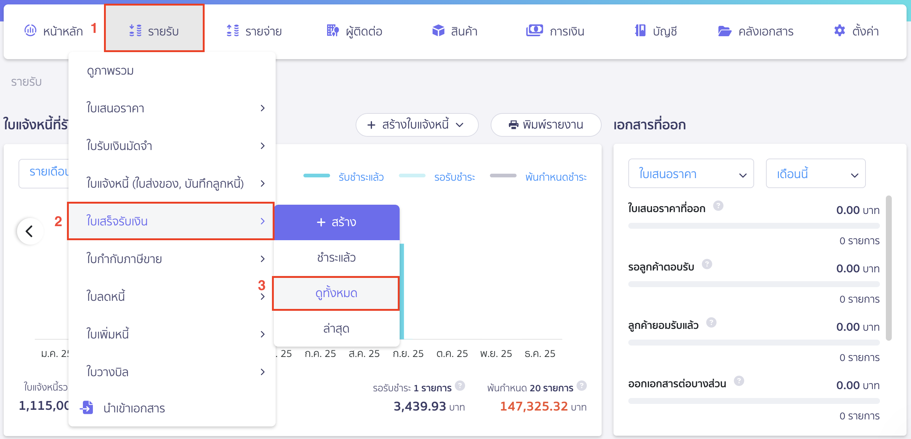Click the + สร้าง receipt button
The height and width of the screenshot is (439, 911).
coord(336,222)
